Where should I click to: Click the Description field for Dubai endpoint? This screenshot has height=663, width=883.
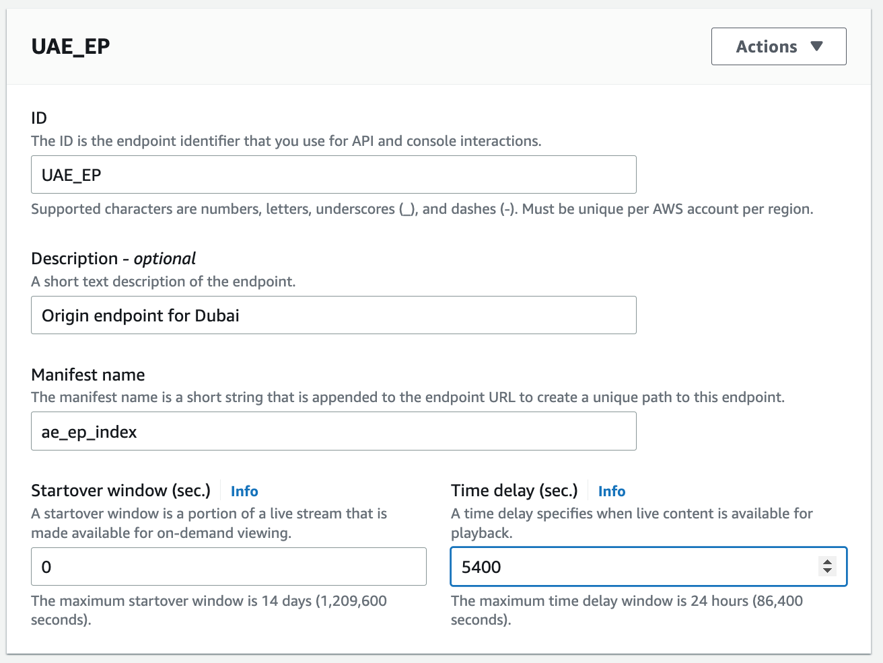(333, 315)
